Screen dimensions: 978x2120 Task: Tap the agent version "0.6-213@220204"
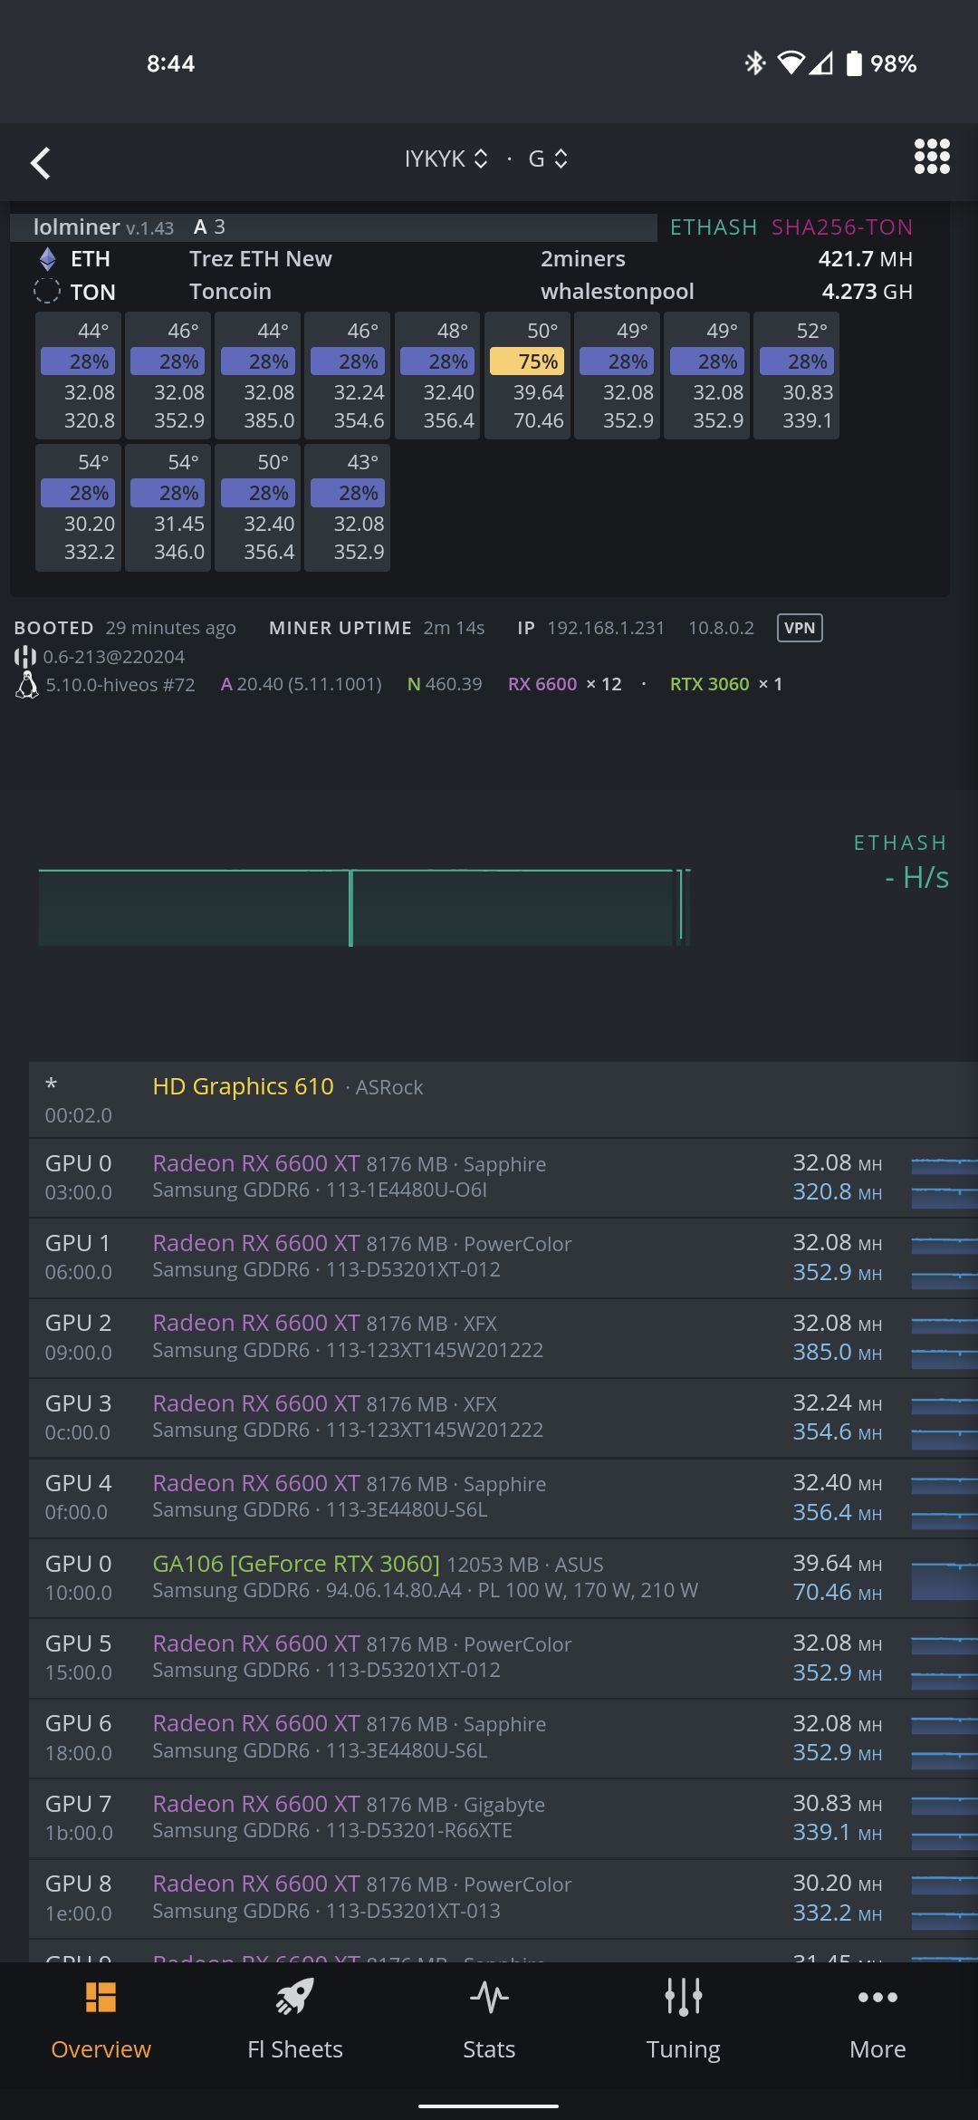click(x=114, y=657)
